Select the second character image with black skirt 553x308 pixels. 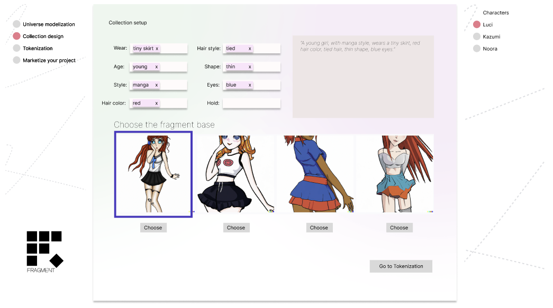coord(235,173)
